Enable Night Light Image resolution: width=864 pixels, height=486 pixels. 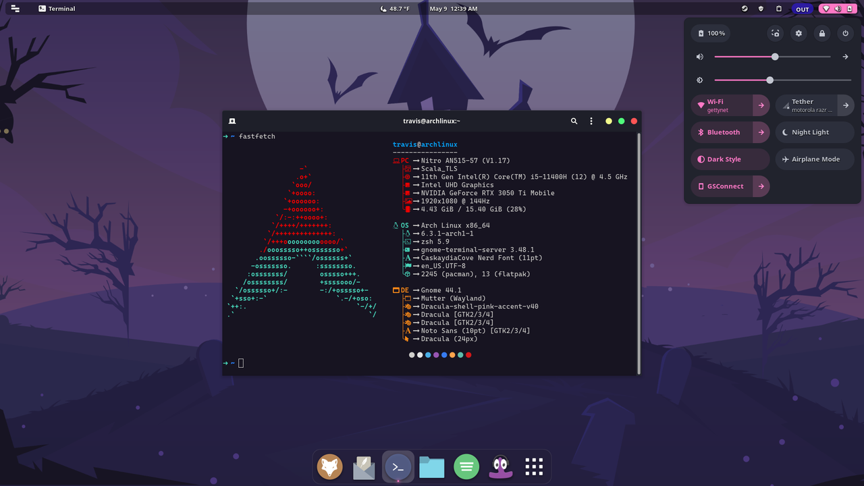point(815,132)
